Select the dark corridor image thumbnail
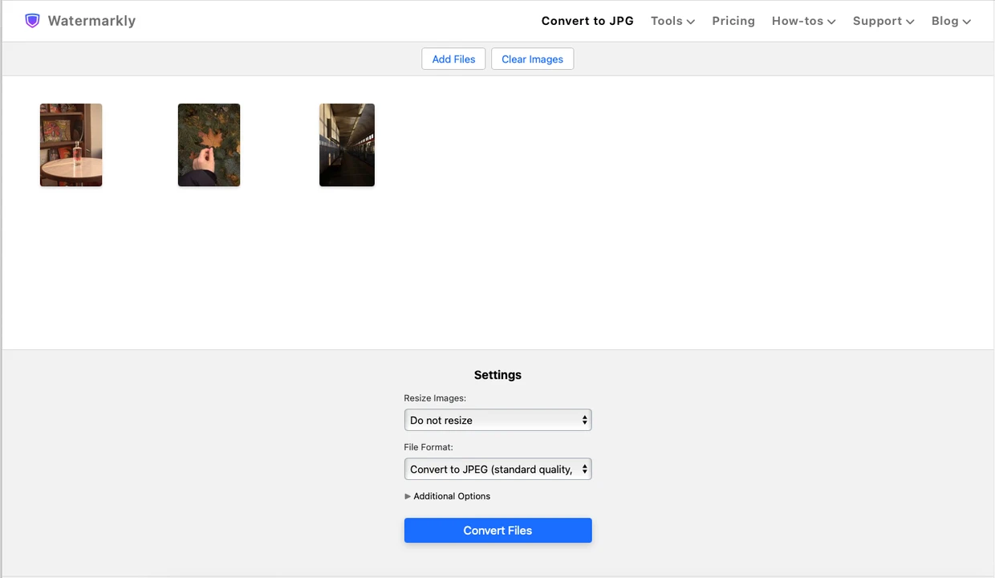 tap(347, 145)
